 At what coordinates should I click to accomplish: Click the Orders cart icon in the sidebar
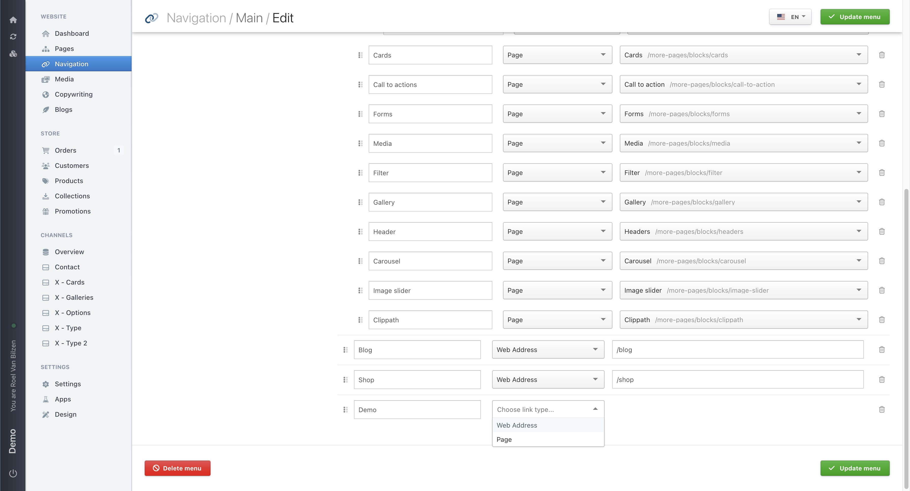(x=46, y=150)
